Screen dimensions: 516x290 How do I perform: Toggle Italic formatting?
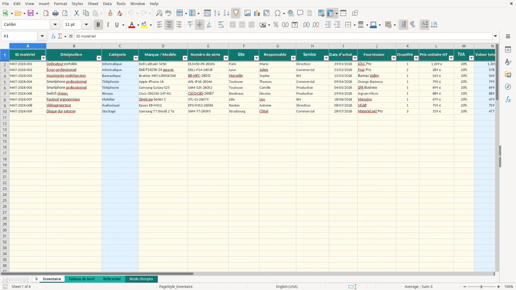(x=108, y=25)
